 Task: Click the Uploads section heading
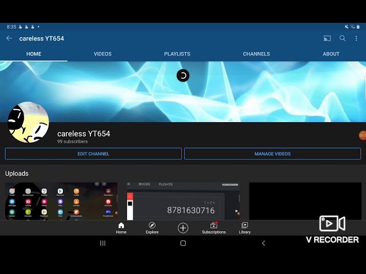17,174
